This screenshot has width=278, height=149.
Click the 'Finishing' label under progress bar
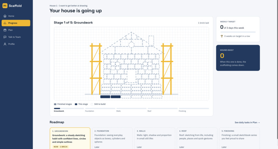[x=182, y=111]
